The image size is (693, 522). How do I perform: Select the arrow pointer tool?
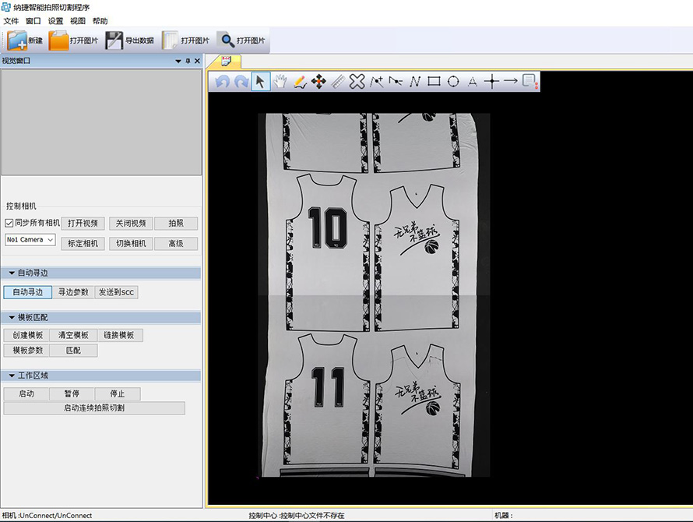coord(261,81)
